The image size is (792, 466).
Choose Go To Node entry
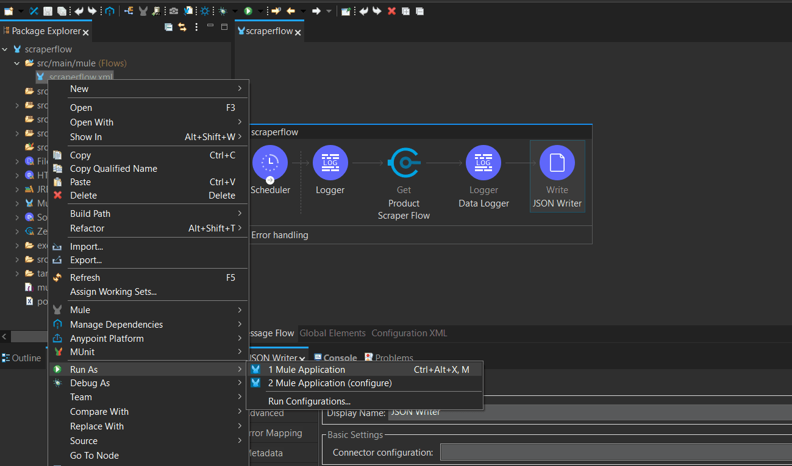(x=149, y=456)
